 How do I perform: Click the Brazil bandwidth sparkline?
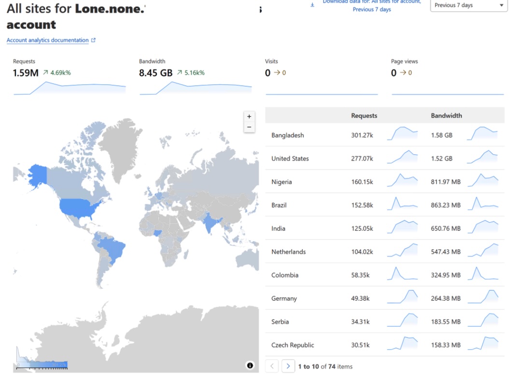tap(483, 203)
